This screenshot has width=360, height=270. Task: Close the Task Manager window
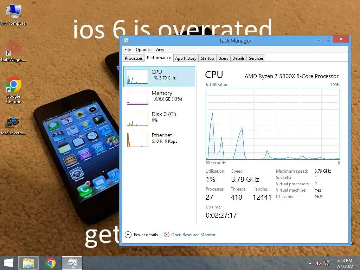tap(341, 39)
